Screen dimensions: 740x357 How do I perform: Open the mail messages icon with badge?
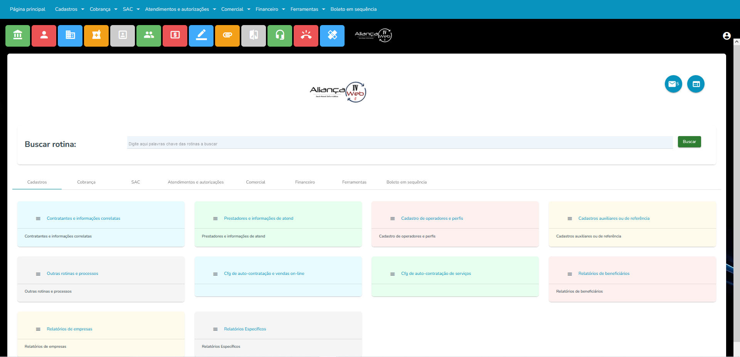[673, 84]
